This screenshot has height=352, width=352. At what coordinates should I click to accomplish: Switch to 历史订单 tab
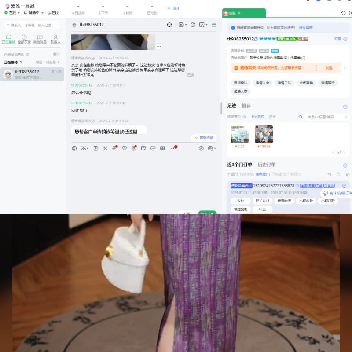(267, 165)
